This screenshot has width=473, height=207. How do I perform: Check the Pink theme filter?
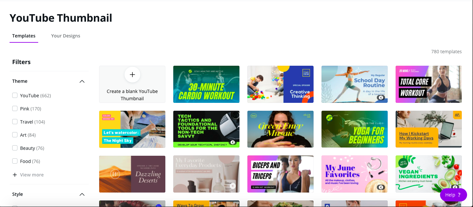click(15, 109)
